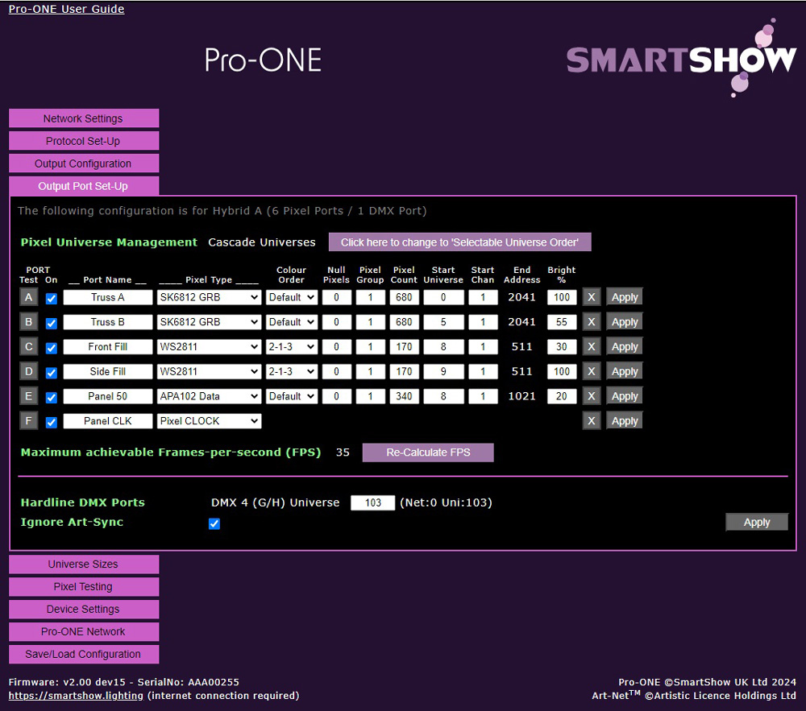Open the Pro-ONE User Guide link

coord(66,9)
